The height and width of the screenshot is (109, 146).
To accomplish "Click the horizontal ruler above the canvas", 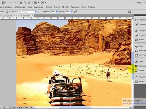I will click(66, 18).
